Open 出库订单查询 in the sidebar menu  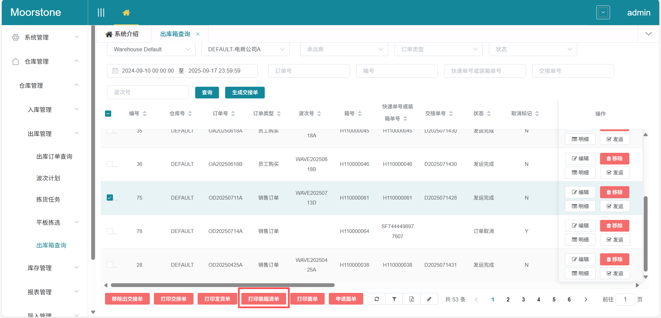pos(54,157)
